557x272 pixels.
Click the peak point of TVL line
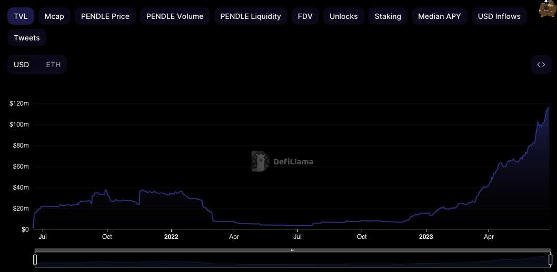(x=549, y=107)
